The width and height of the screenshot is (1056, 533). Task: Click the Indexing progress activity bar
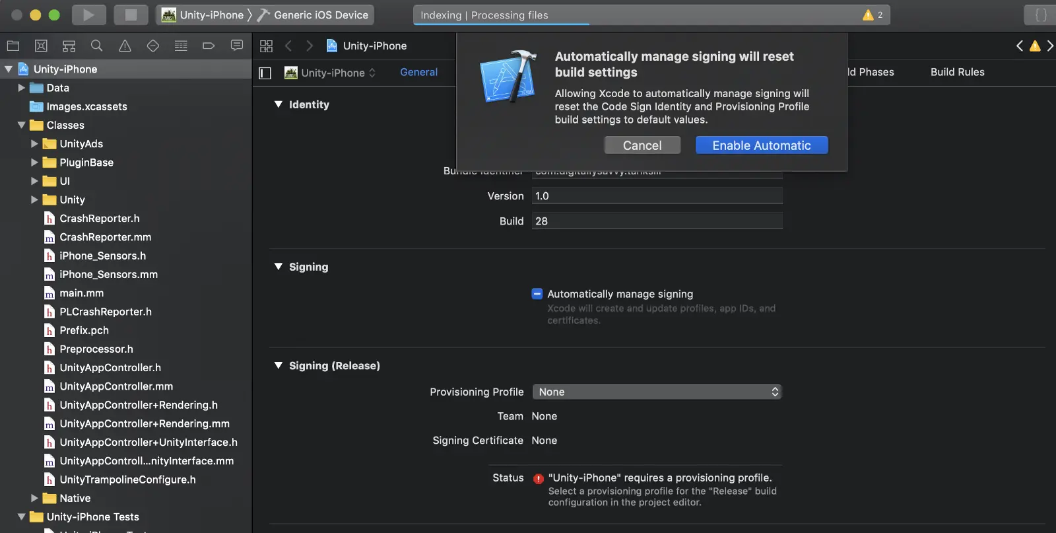[651, 15]
